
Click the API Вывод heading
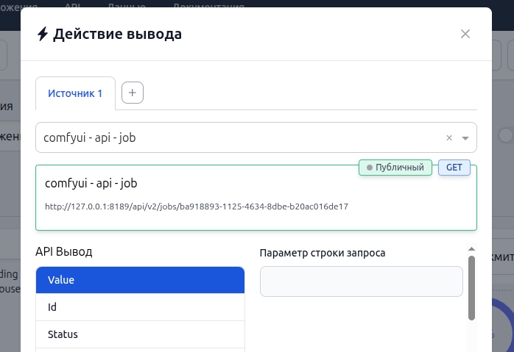click(64, 251)
